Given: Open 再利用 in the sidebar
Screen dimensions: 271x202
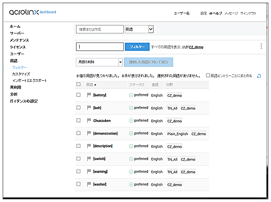Looking at the screenshot, I should coord(15,87).
